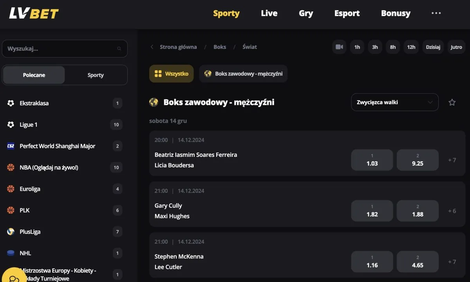
Task: Bet 1.82 on Gary Cully
Action: coord(372,211)
